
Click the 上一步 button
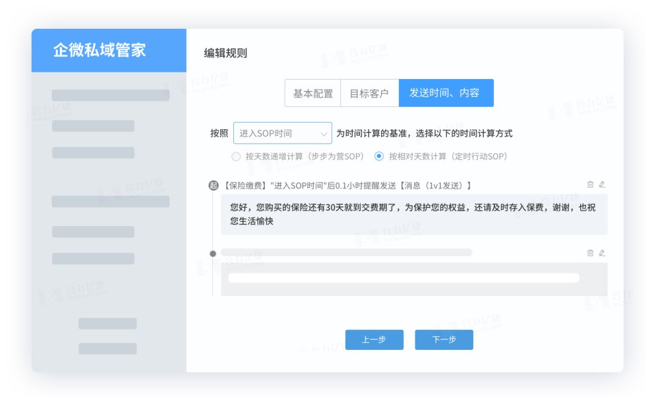click(x=374, y=340)
